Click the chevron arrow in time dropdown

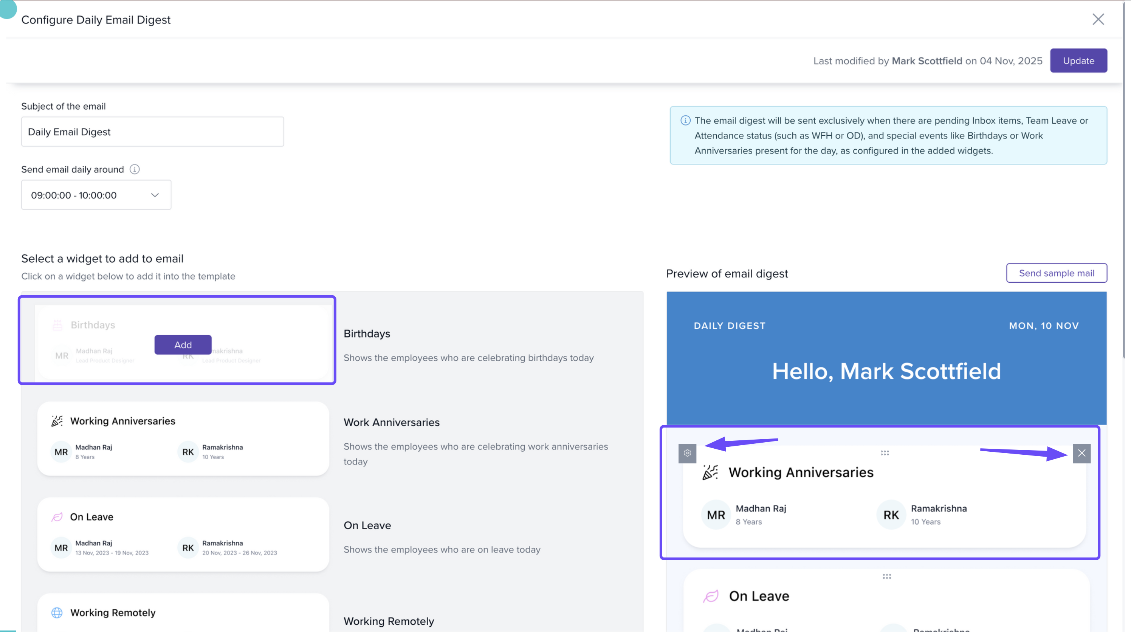155,195
